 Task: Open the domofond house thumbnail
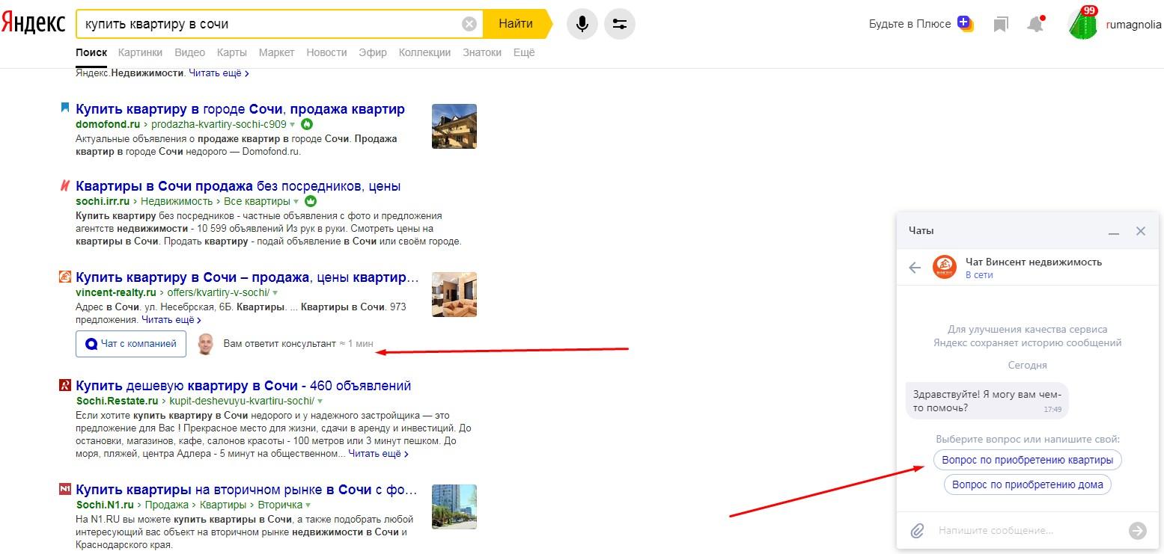coord(454,126)
